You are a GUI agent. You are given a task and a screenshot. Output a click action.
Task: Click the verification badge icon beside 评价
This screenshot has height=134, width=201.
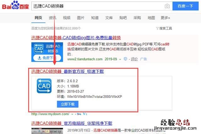click(125, 59)
